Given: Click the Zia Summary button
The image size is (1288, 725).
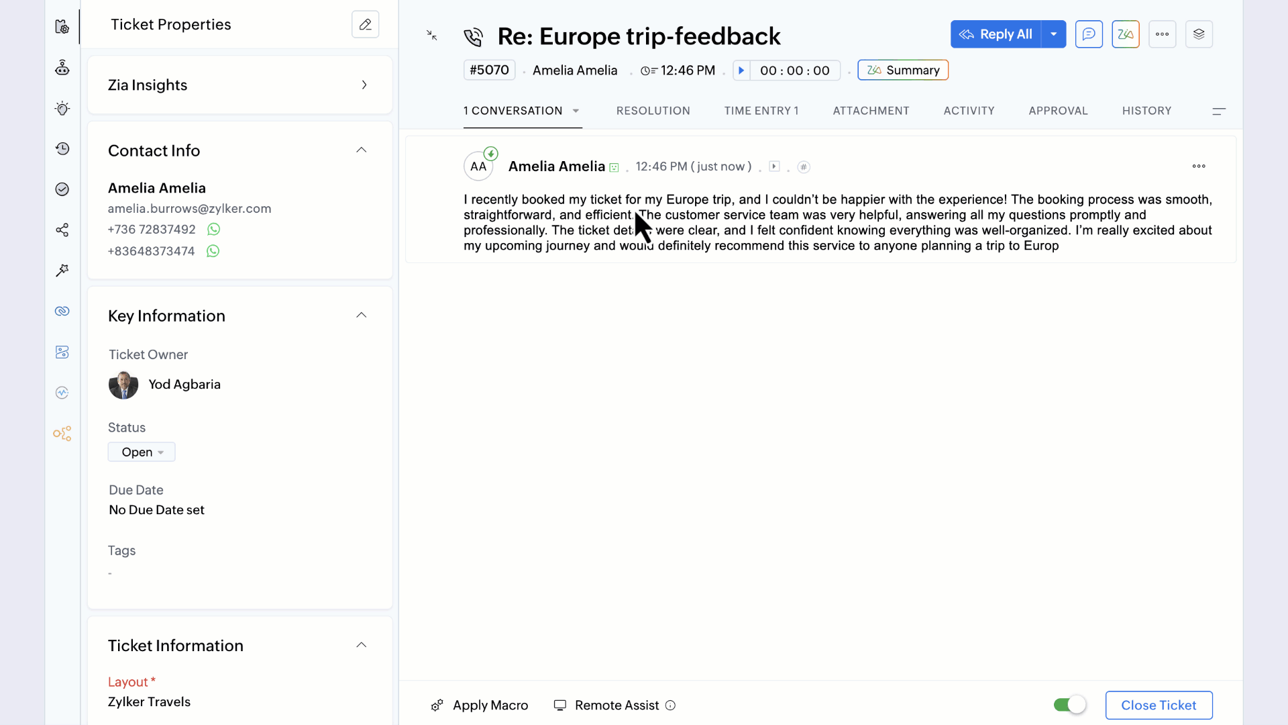Looking at the screenshot, I should click(x=903, y=70).
